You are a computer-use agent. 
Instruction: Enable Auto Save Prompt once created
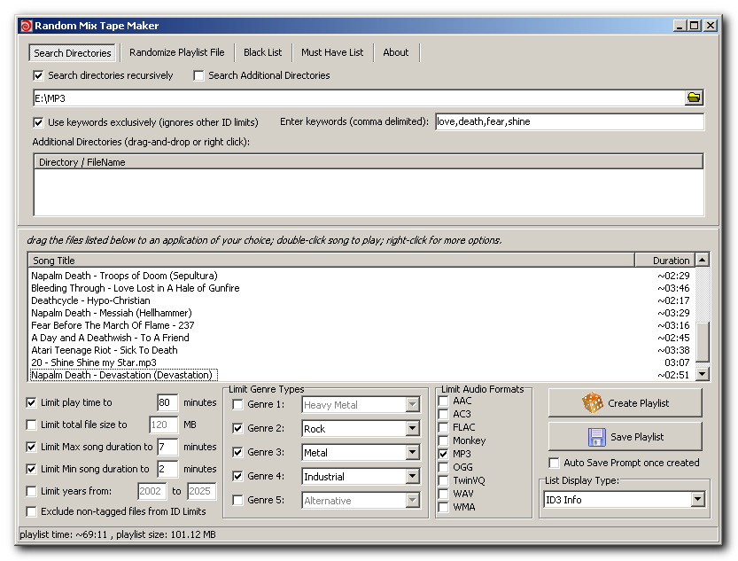555,463
